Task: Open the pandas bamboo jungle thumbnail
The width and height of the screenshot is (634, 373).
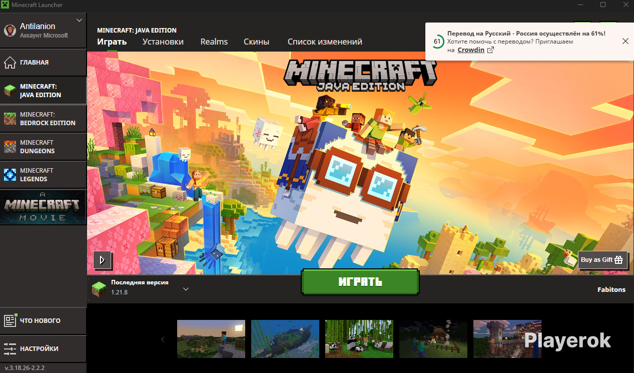Action: [x=359, y=339]
